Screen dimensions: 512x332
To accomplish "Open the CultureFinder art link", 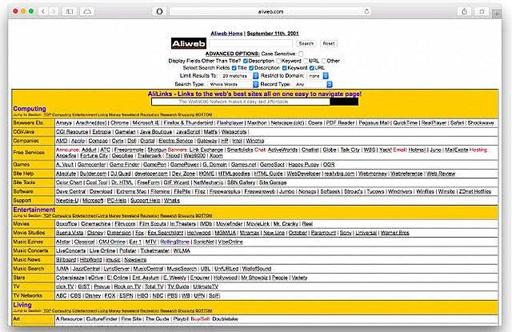I will point(102,319).
